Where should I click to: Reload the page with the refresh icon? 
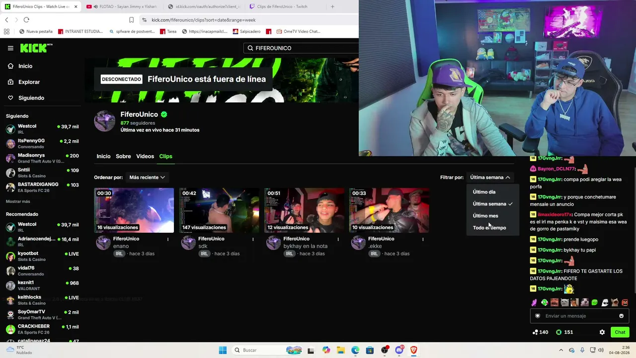coord(26,20)
